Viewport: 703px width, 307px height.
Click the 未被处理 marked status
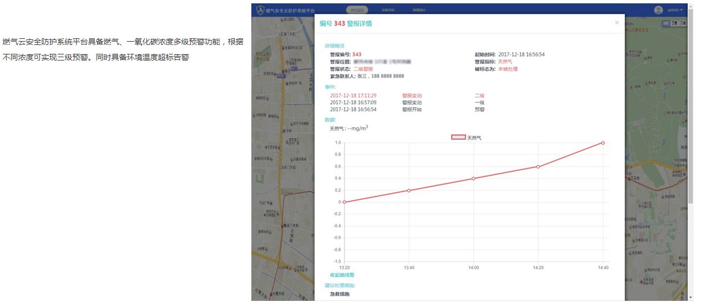click(508, 69)
